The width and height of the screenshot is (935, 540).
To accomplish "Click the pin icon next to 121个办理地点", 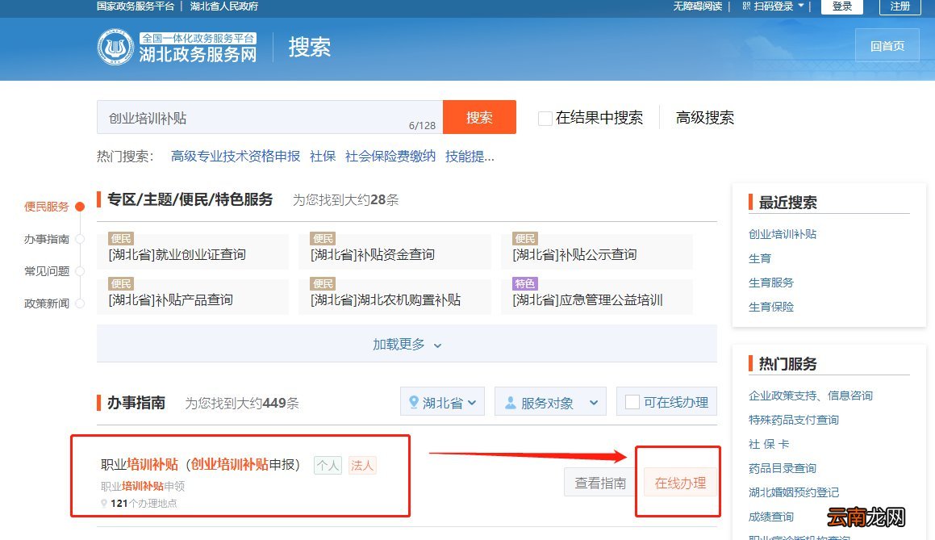I will tap(104, 503).
